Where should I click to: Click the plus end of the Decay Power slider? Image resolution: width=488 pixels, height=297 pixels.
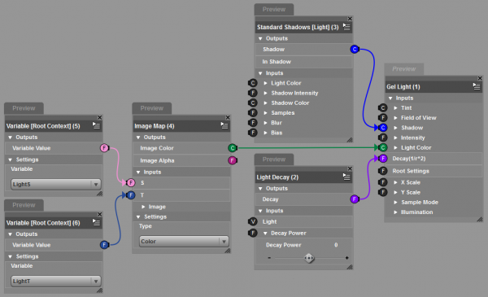click(x=347, y=258)
